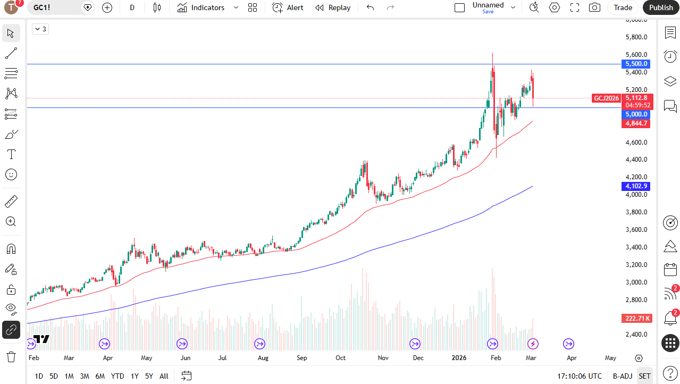Open the Economic Calendar panel
The height and width of the screenshot is (384, 680).
670,270
